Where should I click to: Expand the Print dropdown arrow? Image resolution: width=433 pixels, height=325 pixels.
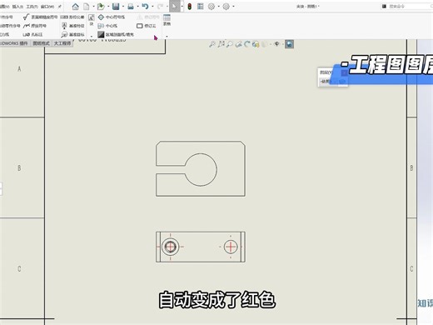click(x=138, y=7)
